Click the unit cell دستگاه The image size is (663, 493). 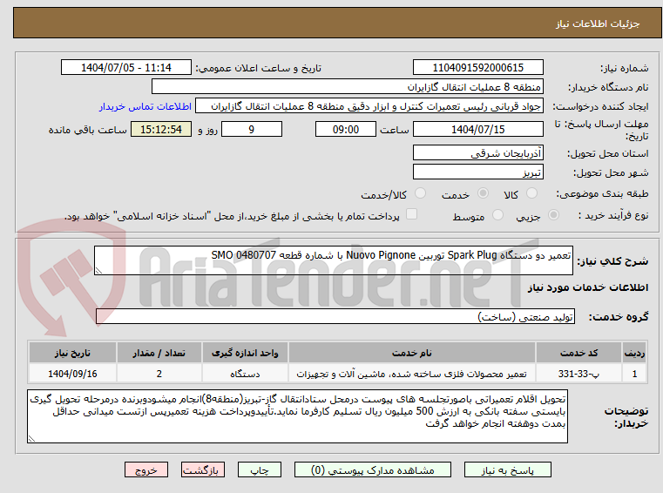[x=245, y=374]
